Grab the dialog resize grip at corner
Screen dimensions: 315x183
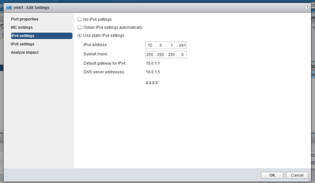tap(309, 180)
